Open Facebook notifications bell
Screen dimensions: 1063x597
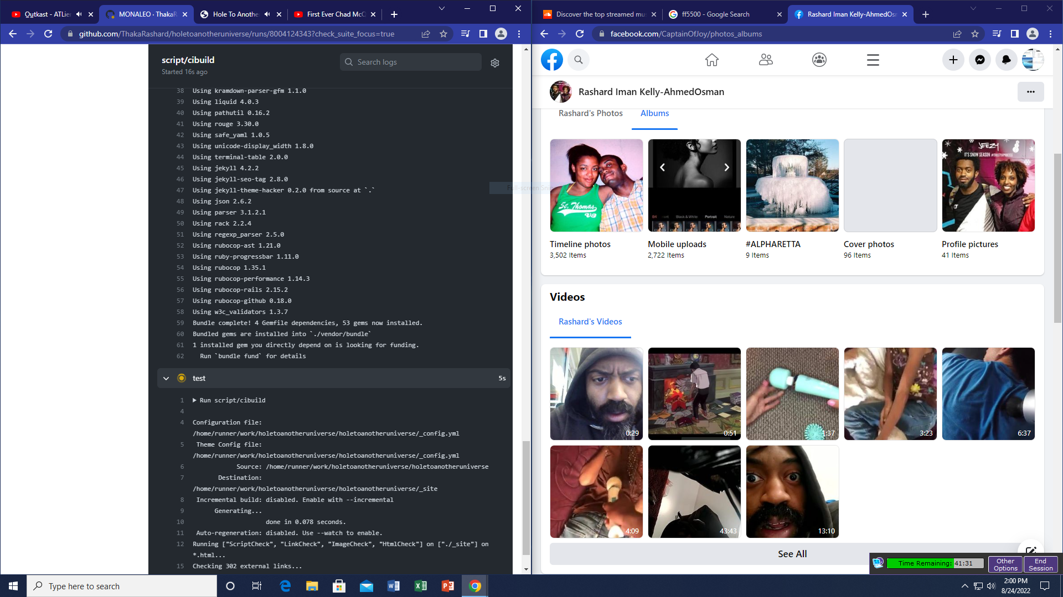1006,60
